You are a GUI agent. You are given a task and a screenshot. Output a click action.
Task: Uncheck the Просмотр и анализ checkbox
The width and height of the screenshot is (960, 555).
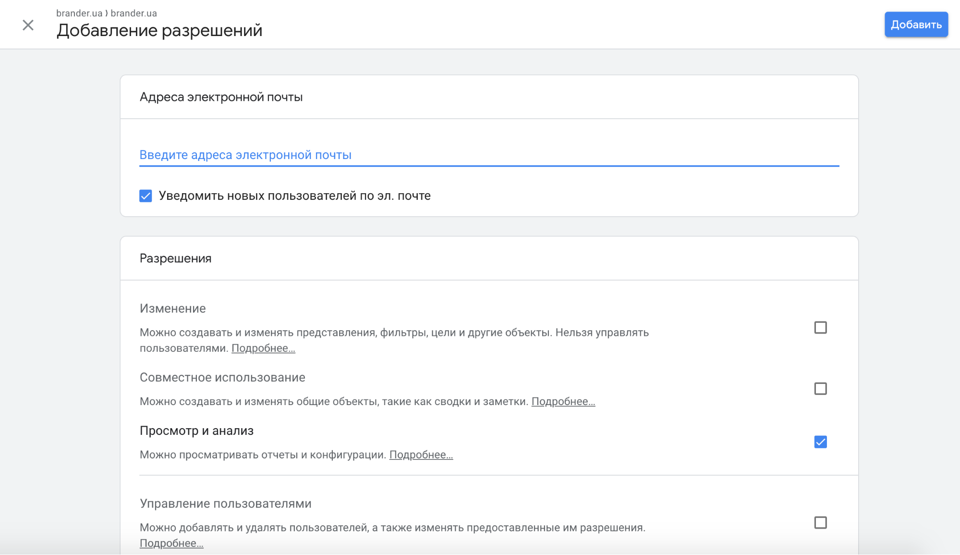tap(820, 442)
